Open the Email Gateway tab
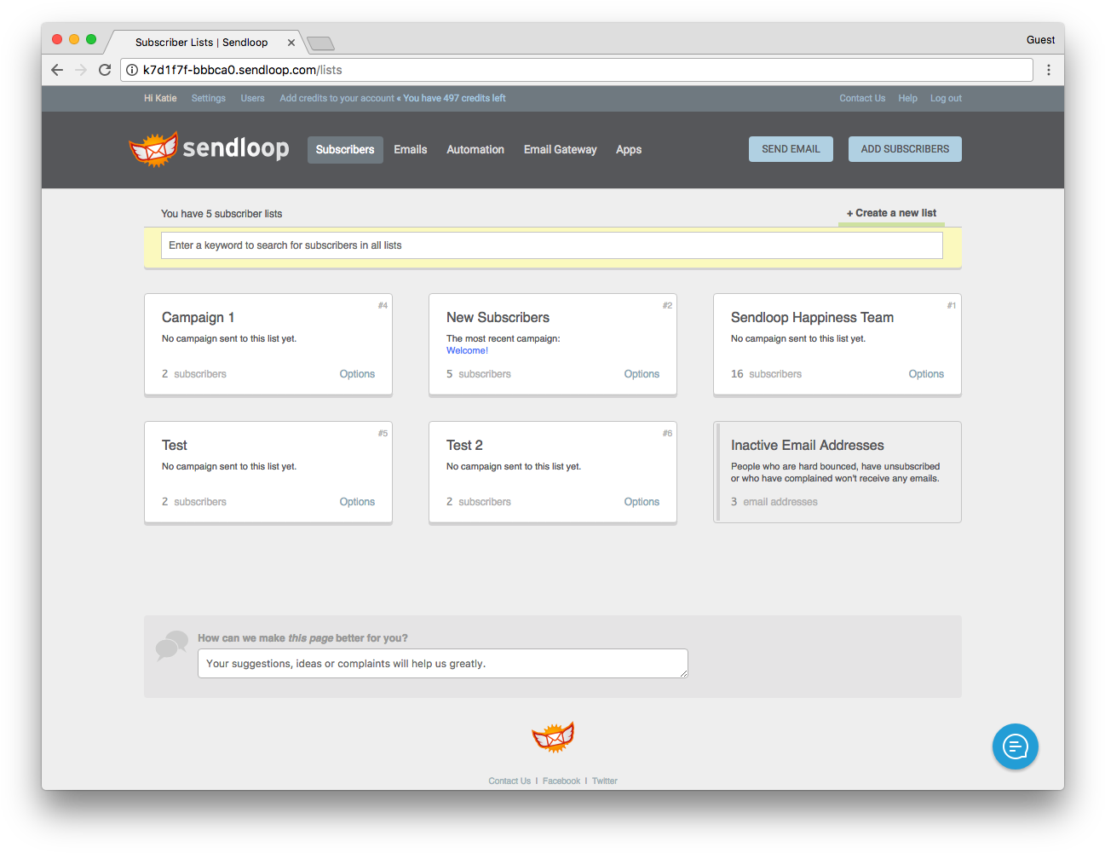The image size is (1105, 853). point(561,149)
